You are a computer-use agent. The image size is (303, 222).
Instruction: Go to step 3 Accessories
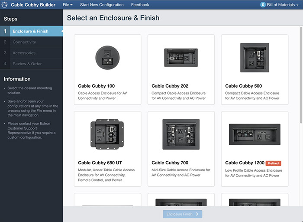click(x=32, y=53)
